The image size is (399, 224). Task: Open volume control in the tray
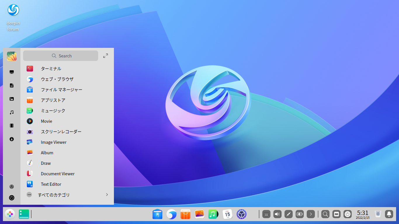[x=277, y=214]
